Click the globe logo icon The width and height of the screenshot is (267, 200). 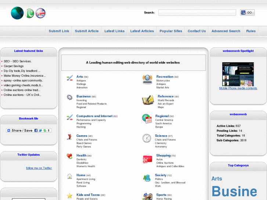click(x=17, y=13)
